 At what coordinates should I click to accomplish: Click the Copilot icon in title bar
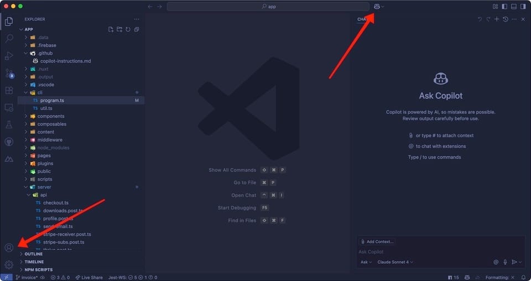[x=377, y=7]
